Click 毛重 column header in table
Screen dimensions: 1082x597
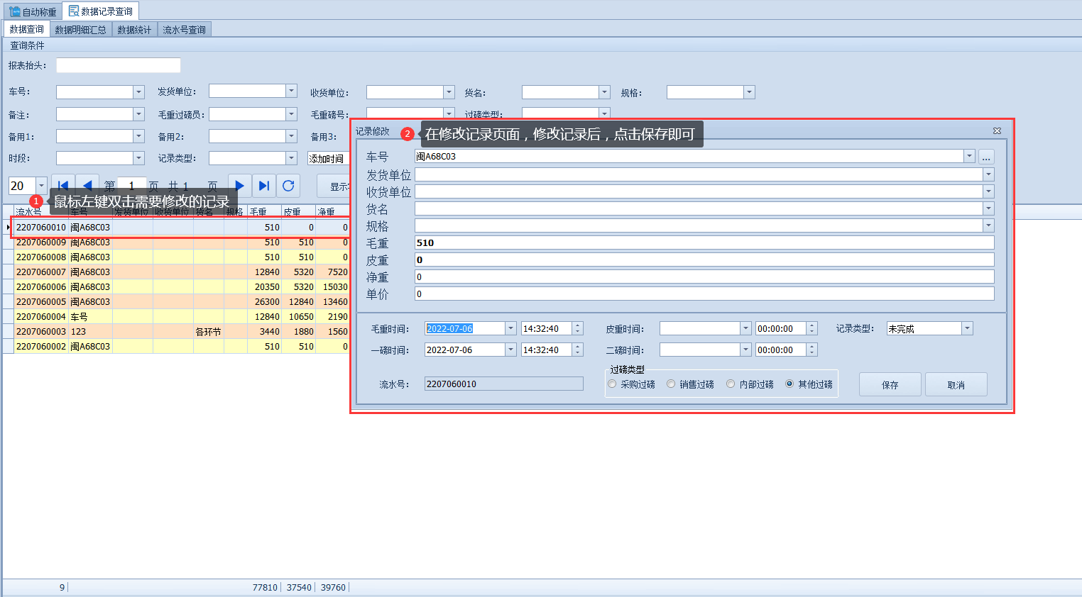[x=264, y=211]
